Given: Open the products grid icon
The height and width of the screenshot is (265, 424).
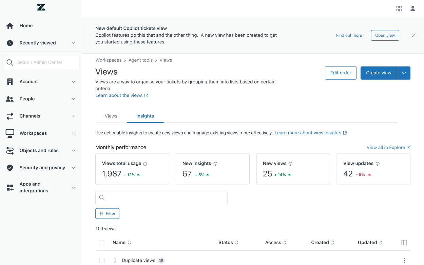Looking at the screenshot, I should click(399, 9).
